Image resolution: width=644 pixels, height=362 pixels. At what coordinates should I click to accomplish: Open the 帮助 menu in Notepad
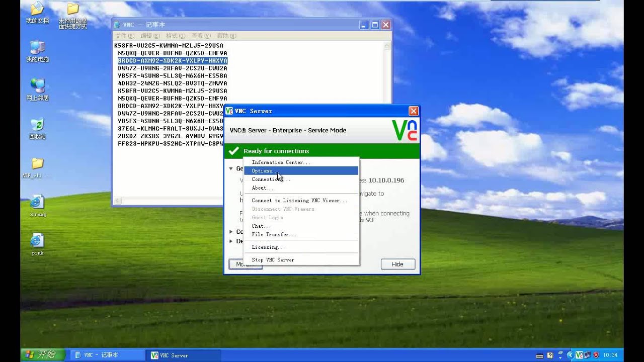[x=226, y=36]
